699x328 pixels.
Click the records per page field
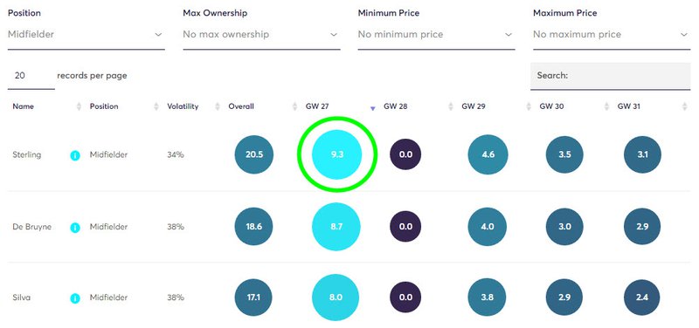(x=31, y=76)
